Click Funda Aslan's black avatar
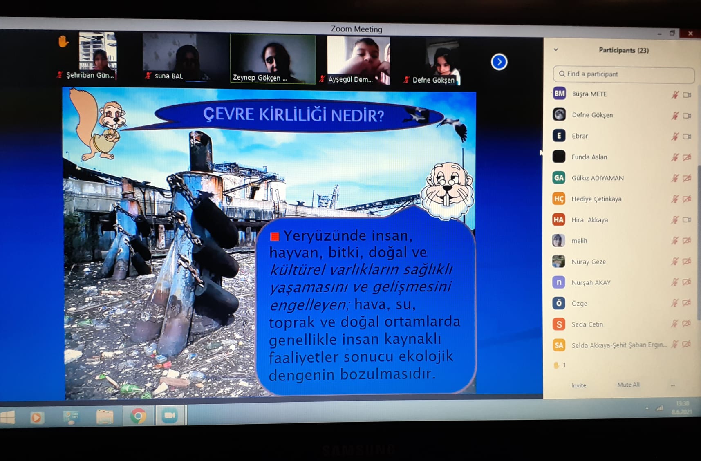Image resolution: width=701 pixels, height=461 pixels. [559, 157]
